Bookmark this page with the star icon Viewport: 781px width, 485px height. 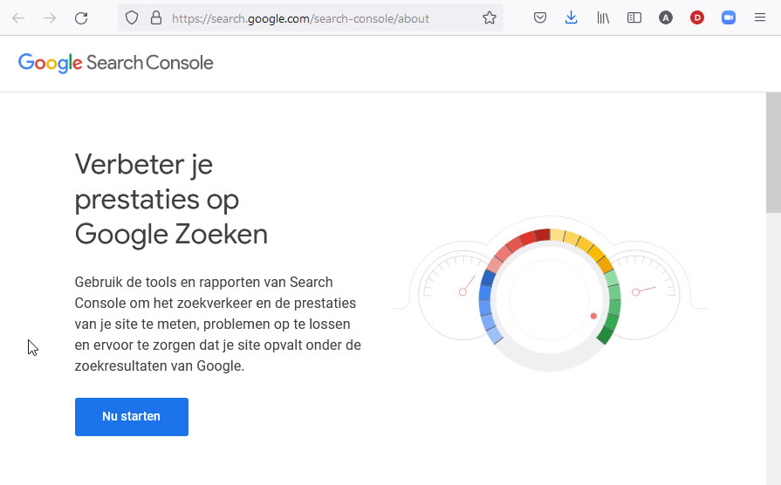point(490,18)
